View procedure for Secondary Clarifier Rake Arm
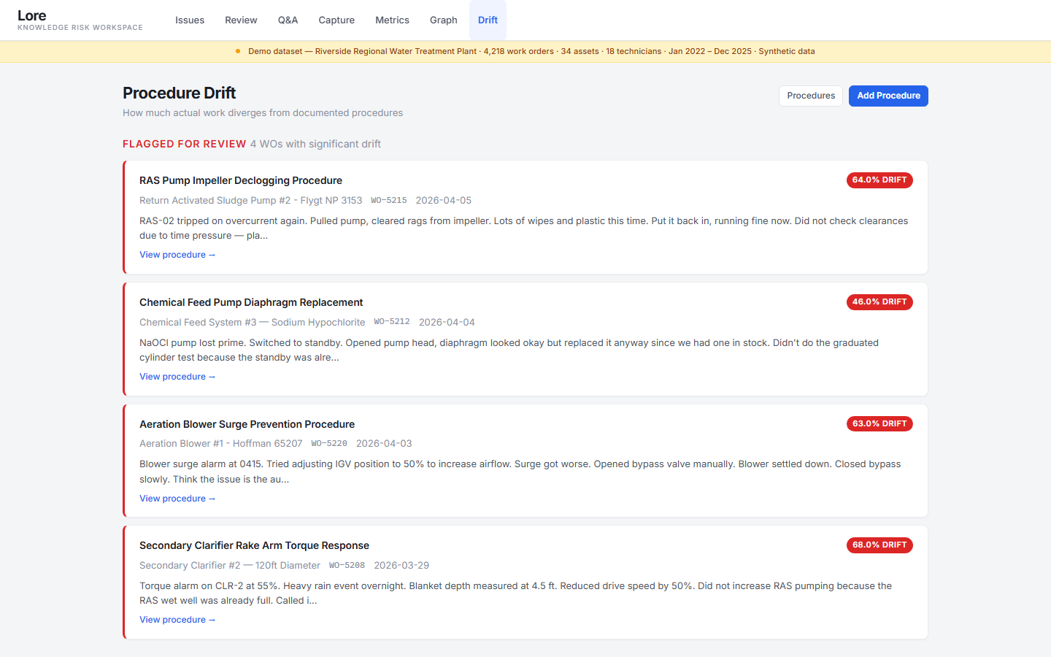 click(177, 619)
